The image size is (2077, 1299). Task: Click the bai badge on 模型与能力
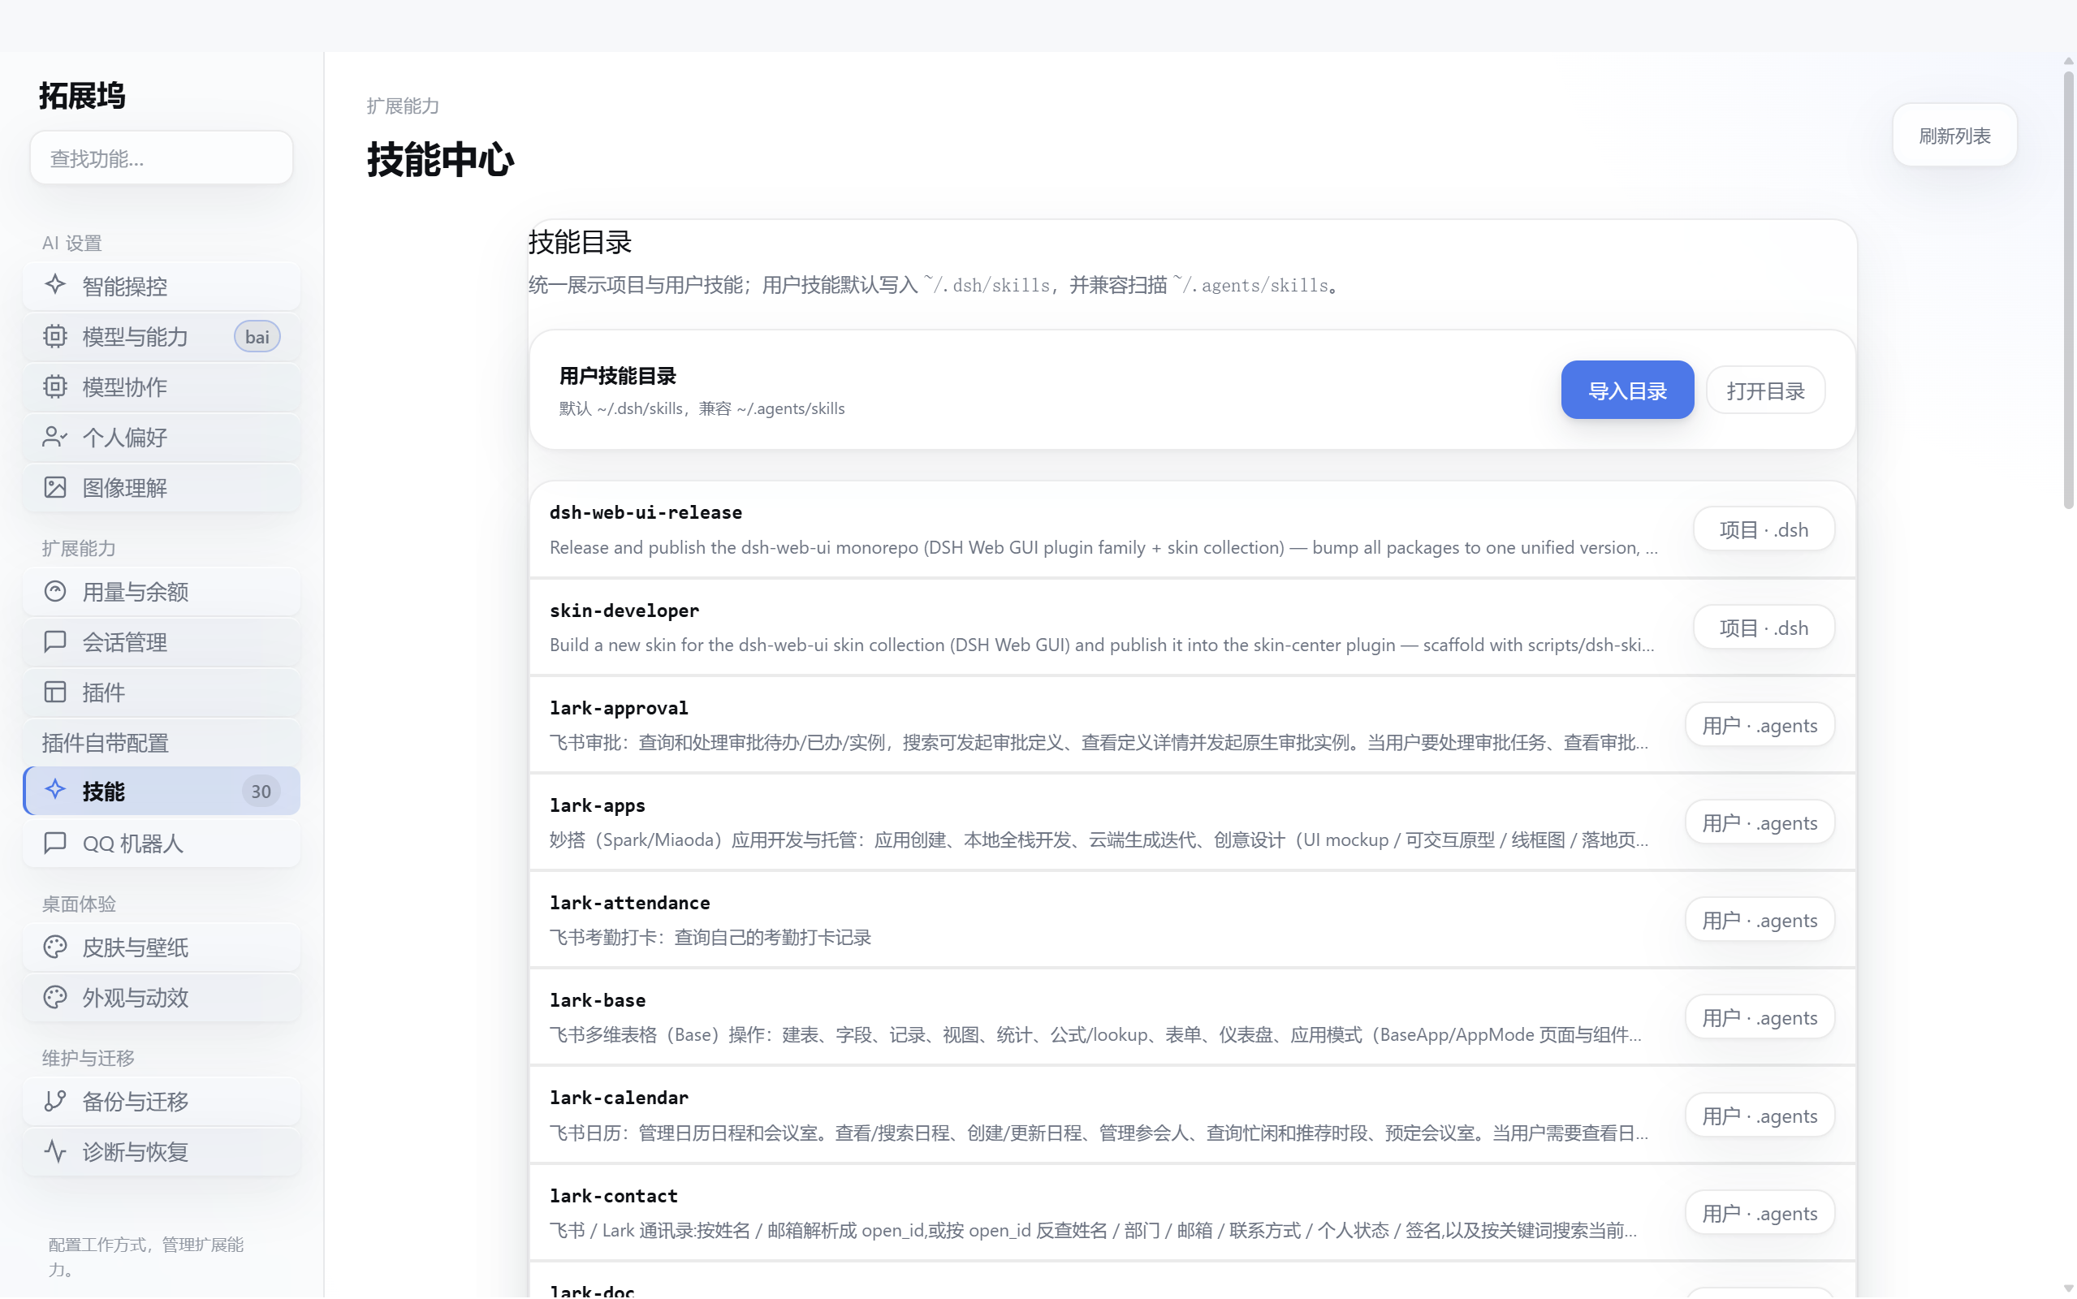tap(257, 336)
